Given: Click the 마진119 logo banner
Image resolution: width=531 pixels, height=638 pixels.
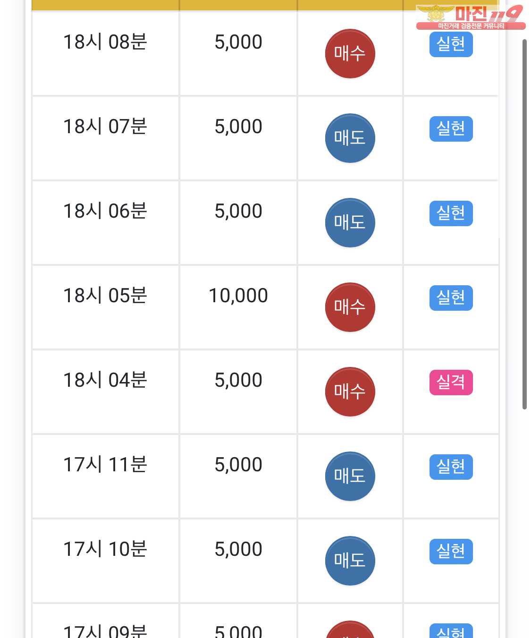Looking at the screenshot, I should tap(471, 17).
